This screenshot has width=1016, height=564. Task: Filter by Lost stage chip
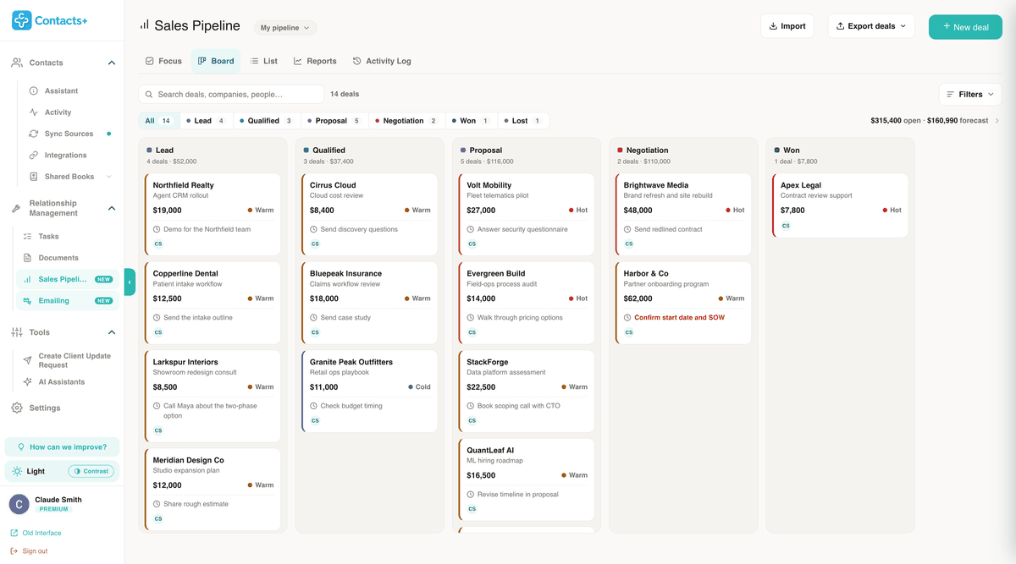click(x=523, y=121)
